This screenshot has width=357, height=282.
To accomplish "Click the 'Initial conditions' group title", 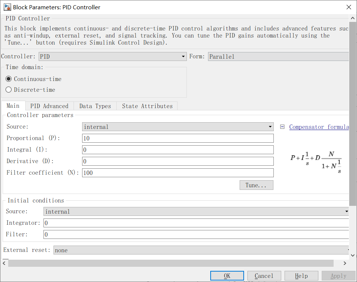I will click(x=36, y=201).
